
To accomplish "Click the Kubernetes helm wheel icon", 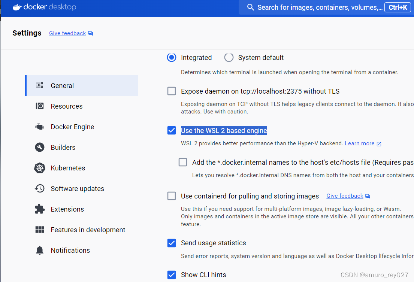I will pos(40,168).
